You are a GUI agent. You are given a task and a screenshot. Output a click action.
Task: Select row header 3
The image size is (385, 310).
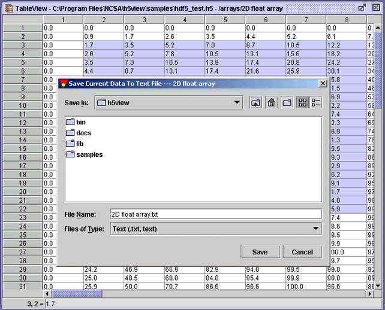[x=23, y=45]
